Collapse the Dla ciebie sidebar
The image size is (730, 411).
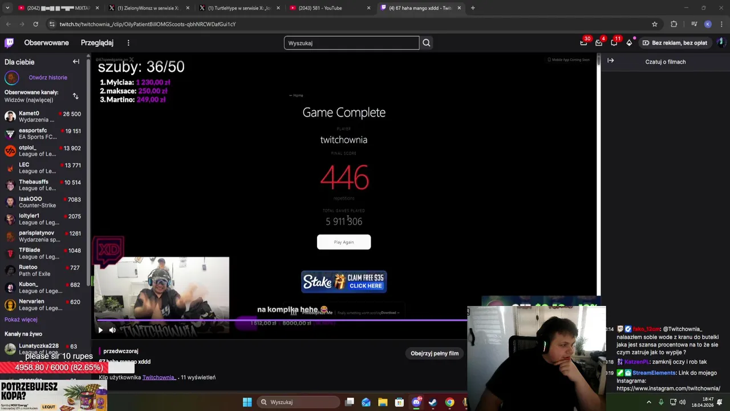pos(76,62)
